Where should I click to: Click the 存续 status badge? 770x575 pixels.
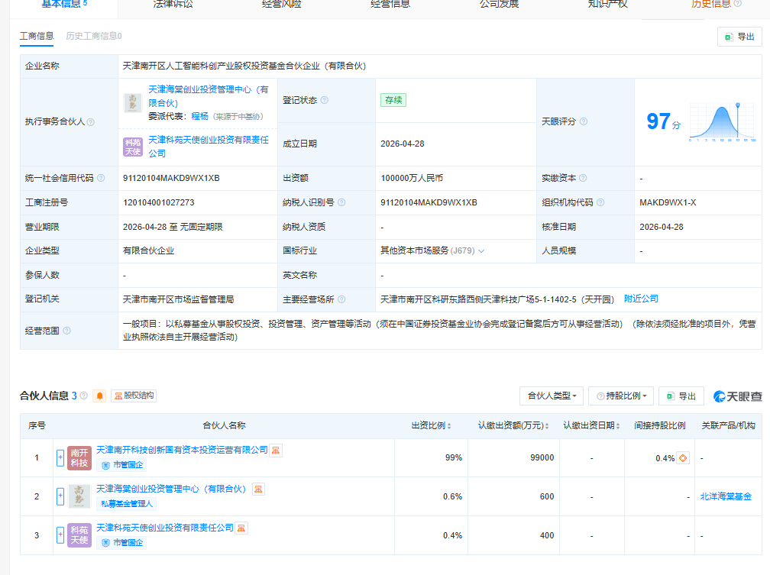click(x=393, y=100)
